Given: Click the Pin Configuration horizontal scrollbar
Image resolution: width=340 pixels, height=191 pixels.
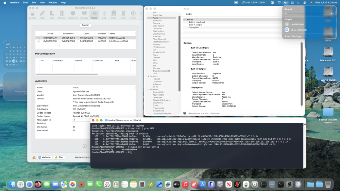Looking at the screenshot, I should click(x=67, y=74).
